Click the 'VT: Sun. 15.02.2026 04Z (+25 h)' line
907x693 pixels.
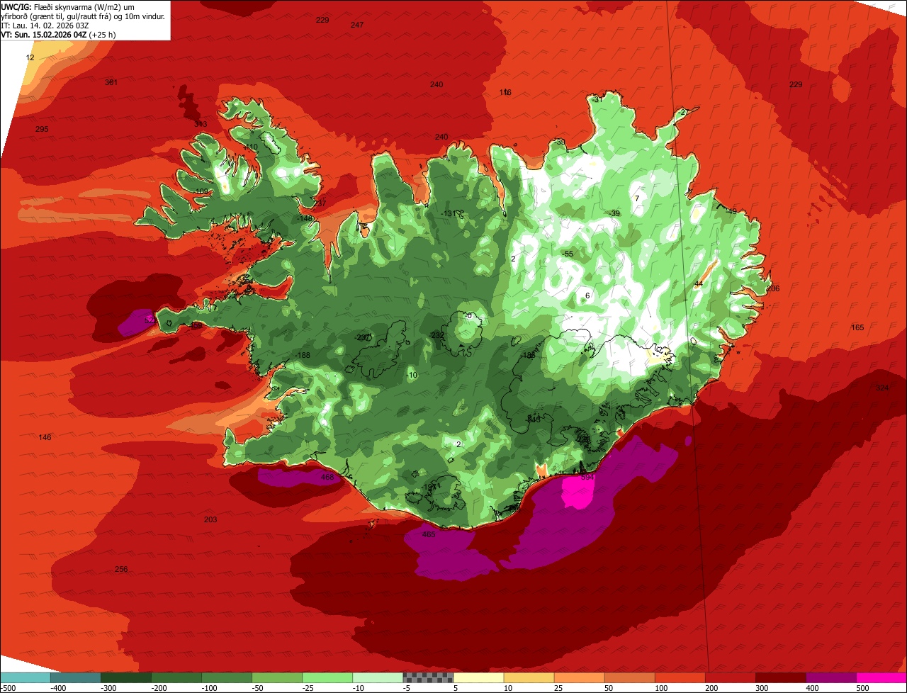point(59,34)
